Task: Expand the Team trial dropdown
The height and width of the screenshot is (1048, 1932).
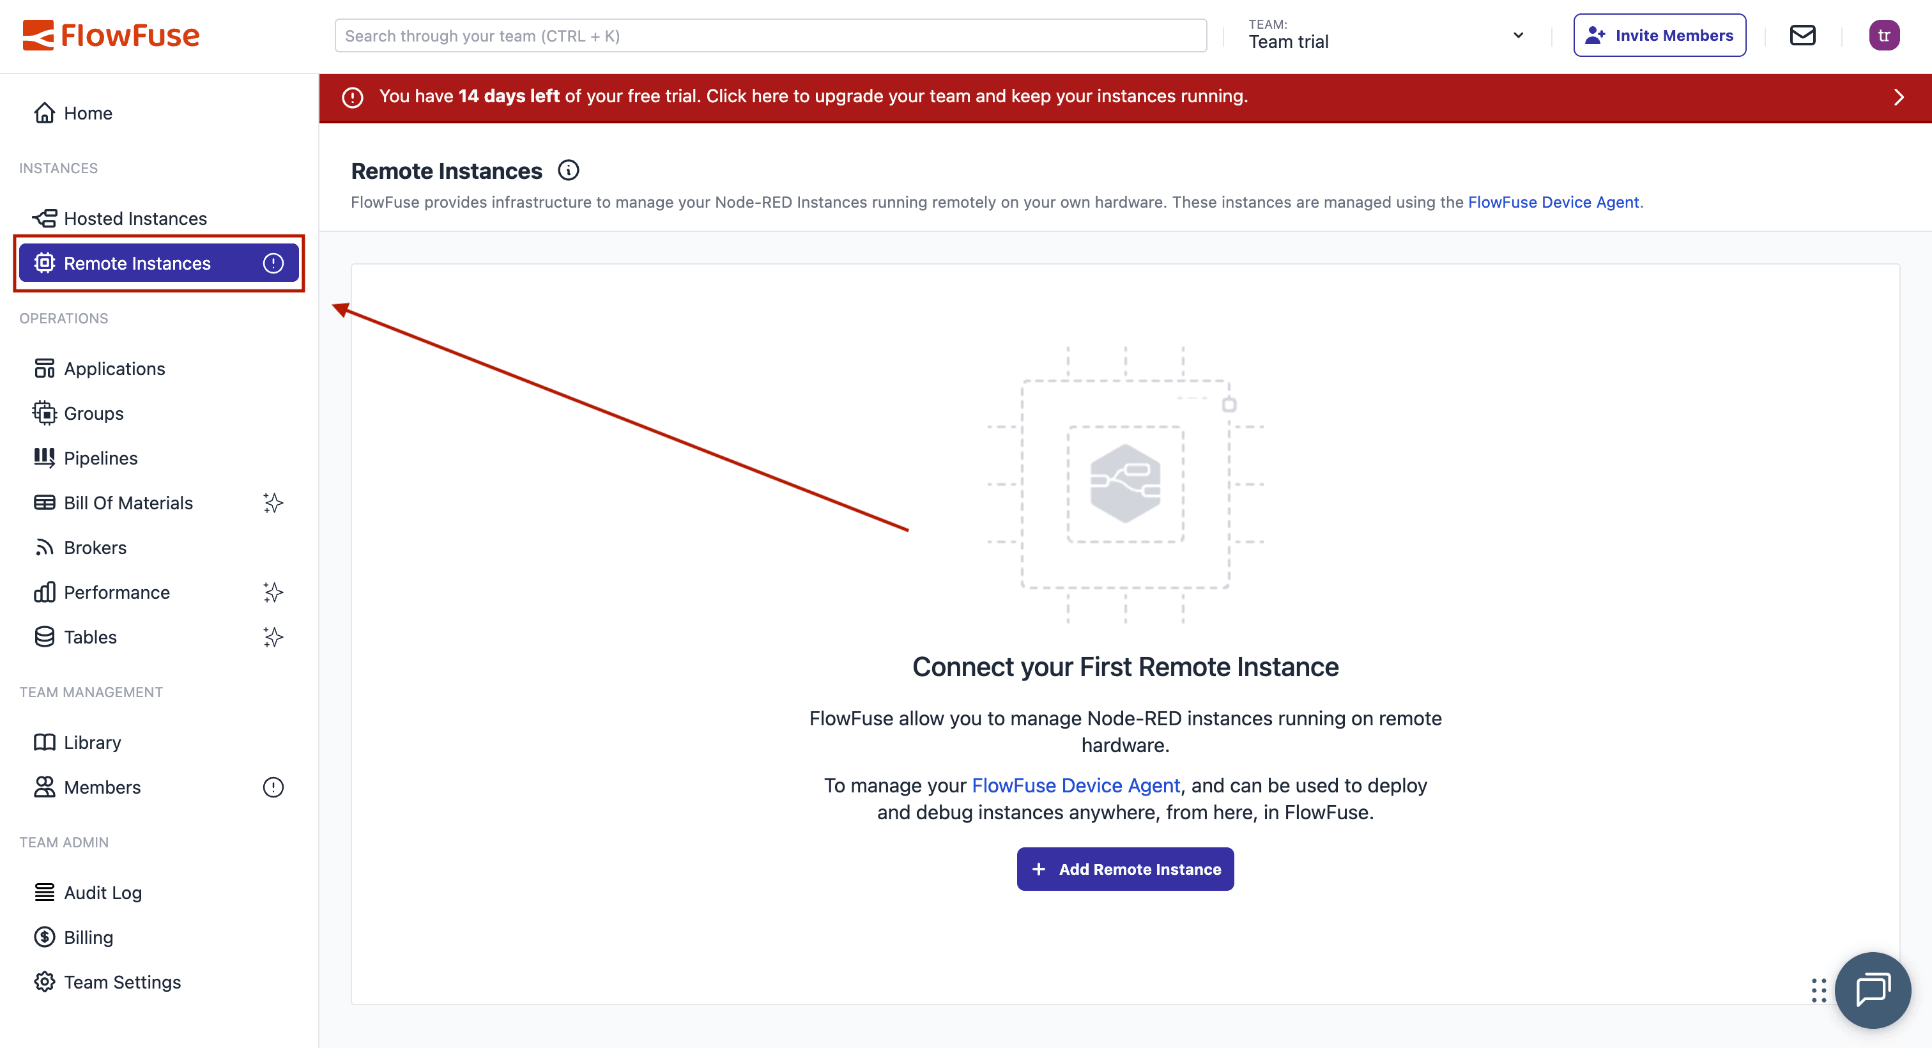Action: click(x=1518, y=35)
